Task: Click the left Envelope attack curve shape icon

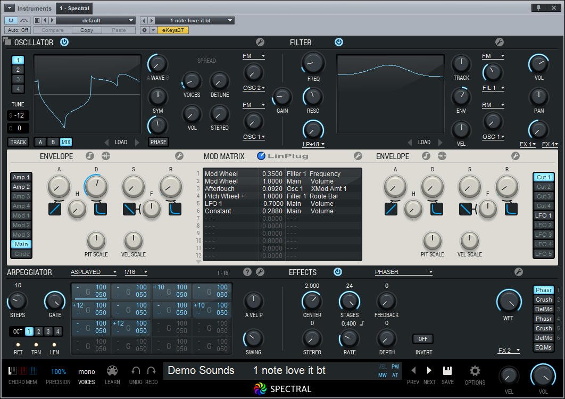Action: click(55, 209)
